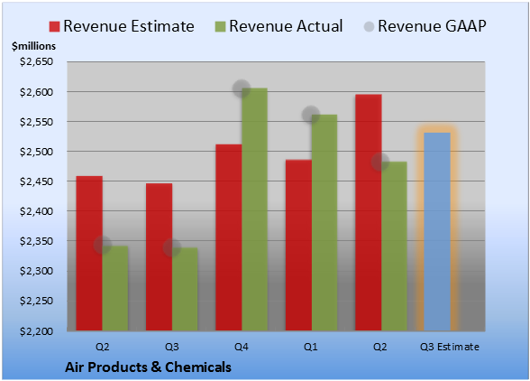Select the red estimate bar above Q1
This screenshot has width=530, height=381.
pyautogui.click(x=298, y=246)
